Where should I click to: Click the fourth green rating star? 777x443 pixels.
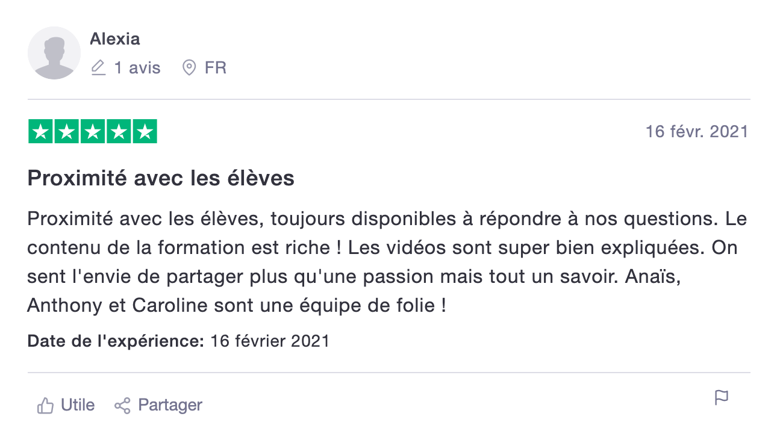pyautogui.click(x=119, y=132)
